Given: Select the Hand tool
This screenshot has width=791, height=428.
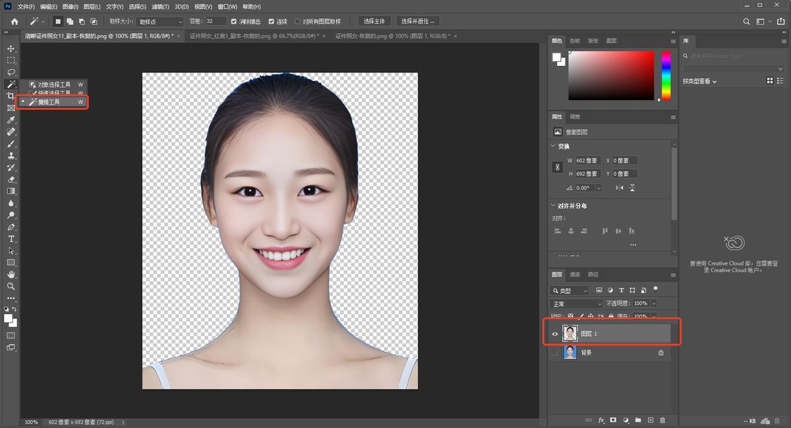Looking at the screenshot, I should [x=11, y=275].
